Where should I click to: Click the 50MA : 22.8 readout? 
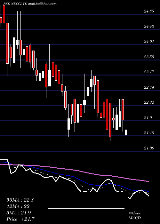(x=20, y=200)
